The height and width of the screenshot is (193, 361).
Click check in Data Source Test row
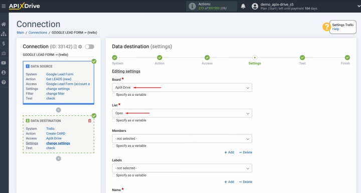pyautogui.click(x=51, y=98)
